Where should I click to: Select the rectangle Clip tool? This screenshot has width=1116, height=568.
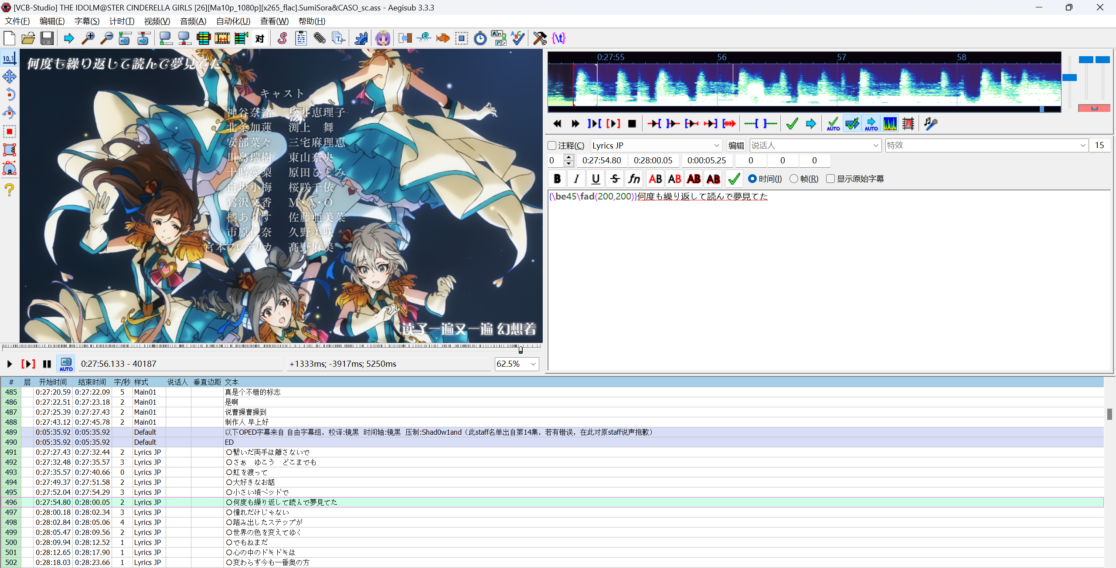10,150
